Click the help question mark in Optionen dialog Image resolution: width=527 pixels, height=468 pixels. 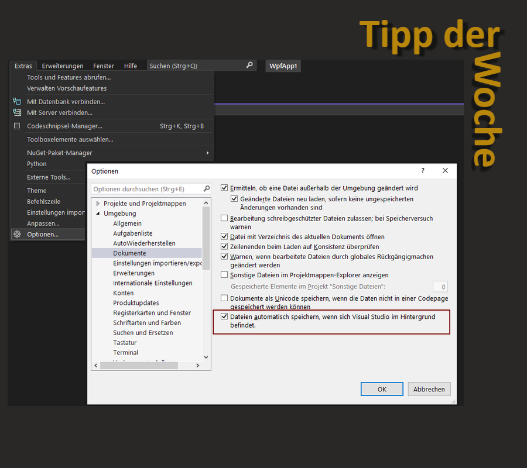click(x=423, y=171)
